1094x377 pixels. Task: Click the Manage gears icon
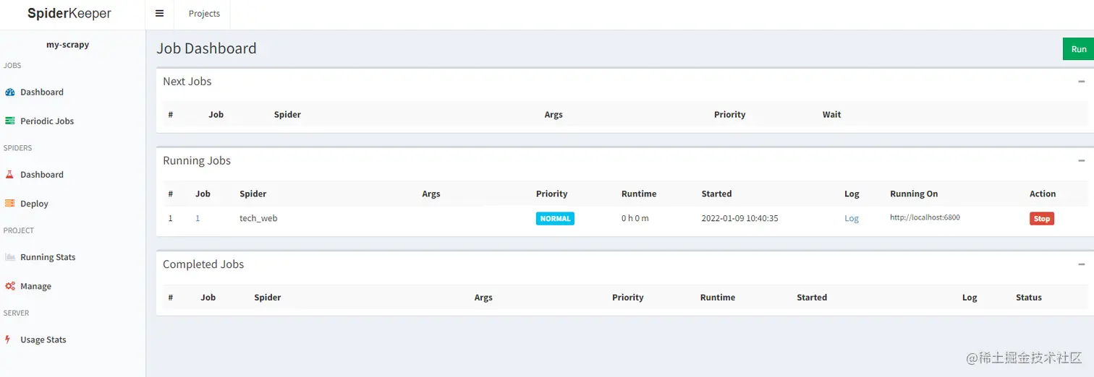coord(10,286)
